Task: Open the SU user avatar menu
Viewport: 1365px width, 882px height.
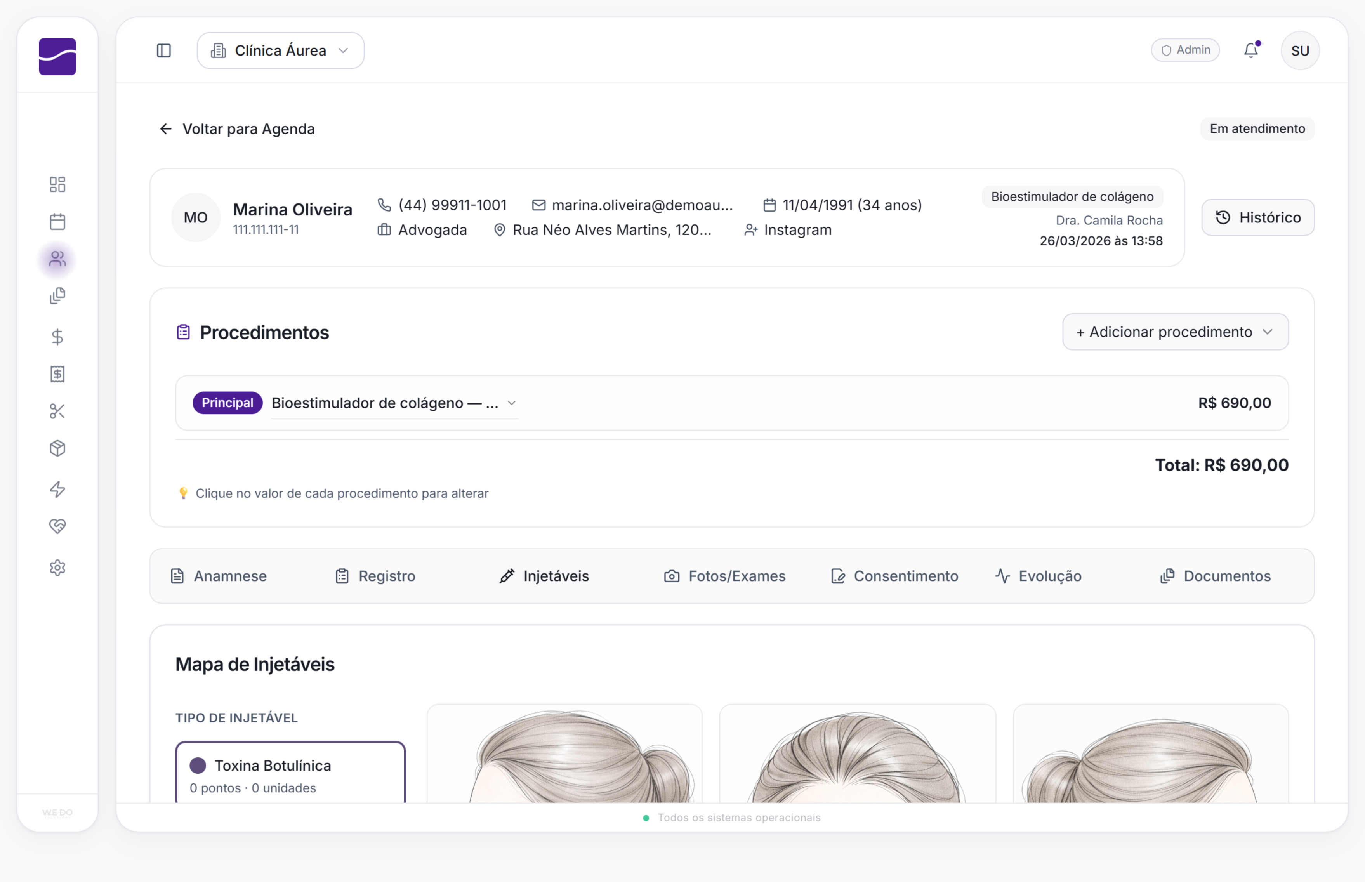Action: [x=1300, y=50]
